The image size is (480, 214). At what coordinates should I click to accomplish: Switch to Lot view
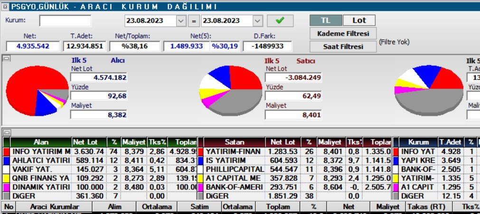[359, 20]
